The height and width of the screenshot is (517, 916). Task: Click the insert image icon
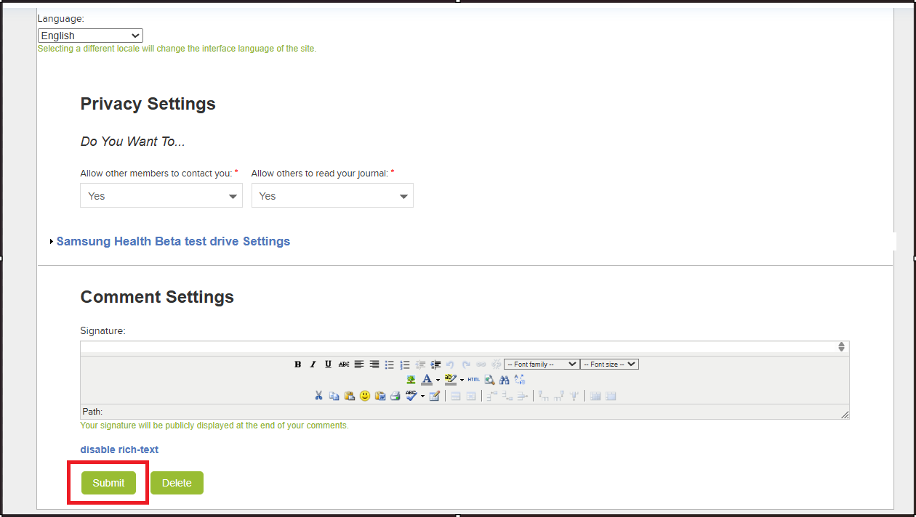411,380
